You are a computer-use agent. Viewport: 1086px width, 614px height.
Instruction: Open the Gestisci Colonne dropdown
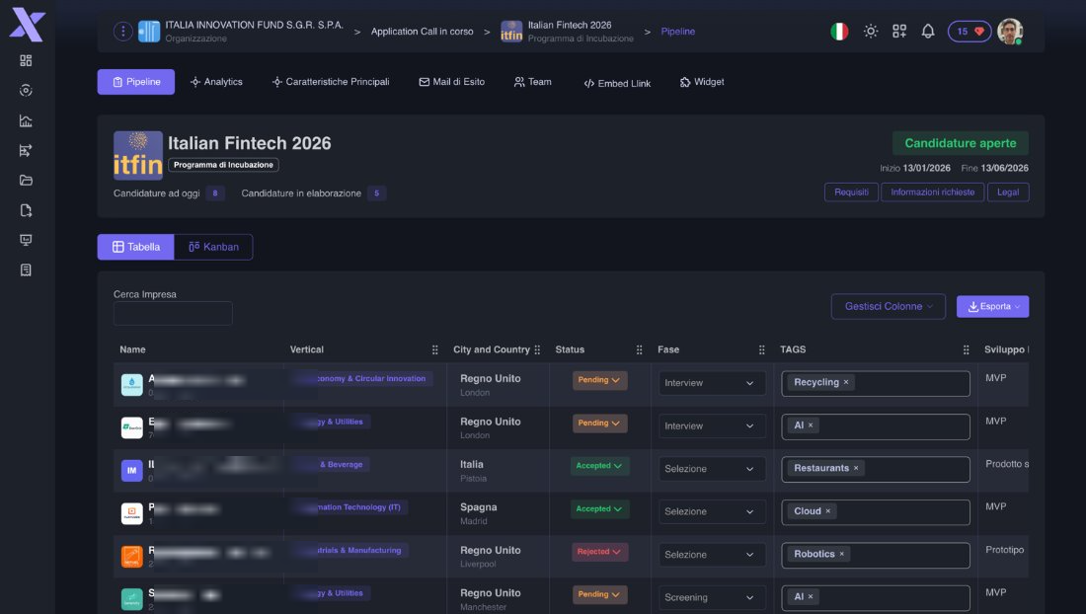(888, 307)
